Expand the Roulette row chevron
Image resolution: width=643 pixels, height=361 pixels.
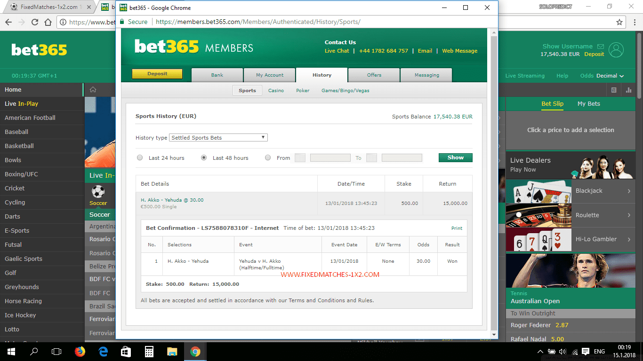629,215
